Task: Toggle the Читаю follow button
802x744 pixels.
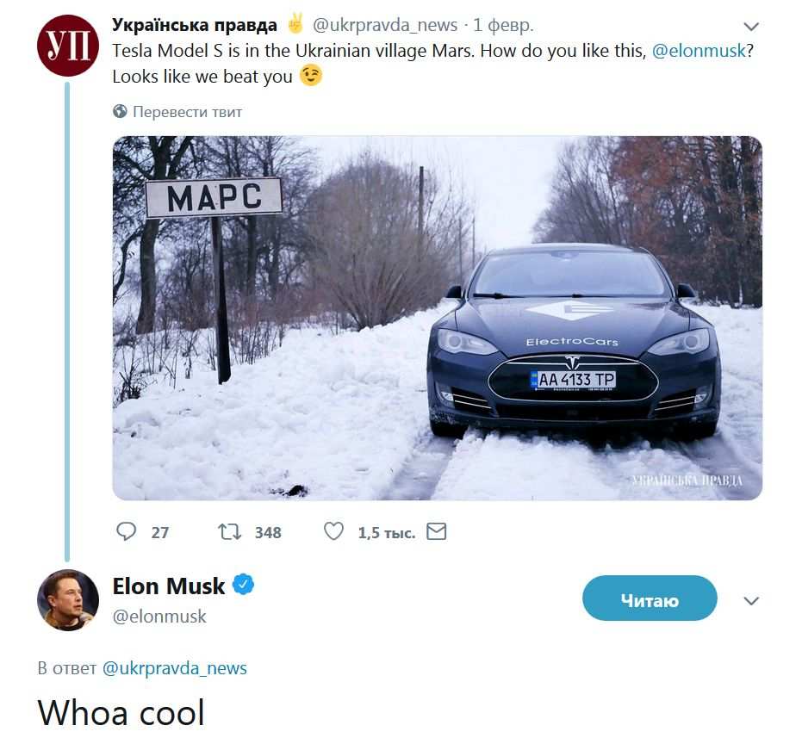Action: (x=649, y=598)
